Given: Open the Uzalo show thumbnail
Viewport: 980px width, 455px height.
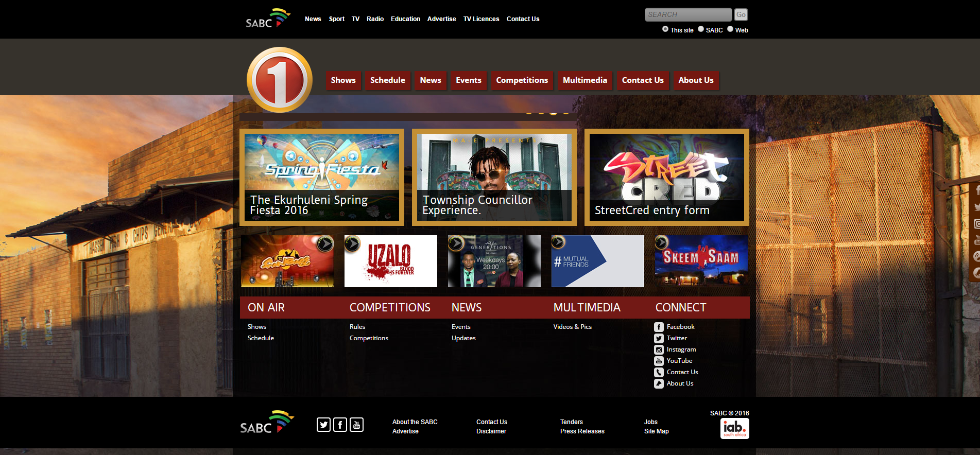Looking at the screenshot, I should click(x=390, y=261).
